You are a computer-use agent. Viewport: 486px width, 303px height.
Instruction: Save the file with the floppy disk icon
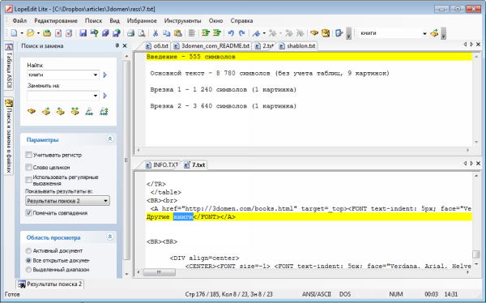[83, 33]
